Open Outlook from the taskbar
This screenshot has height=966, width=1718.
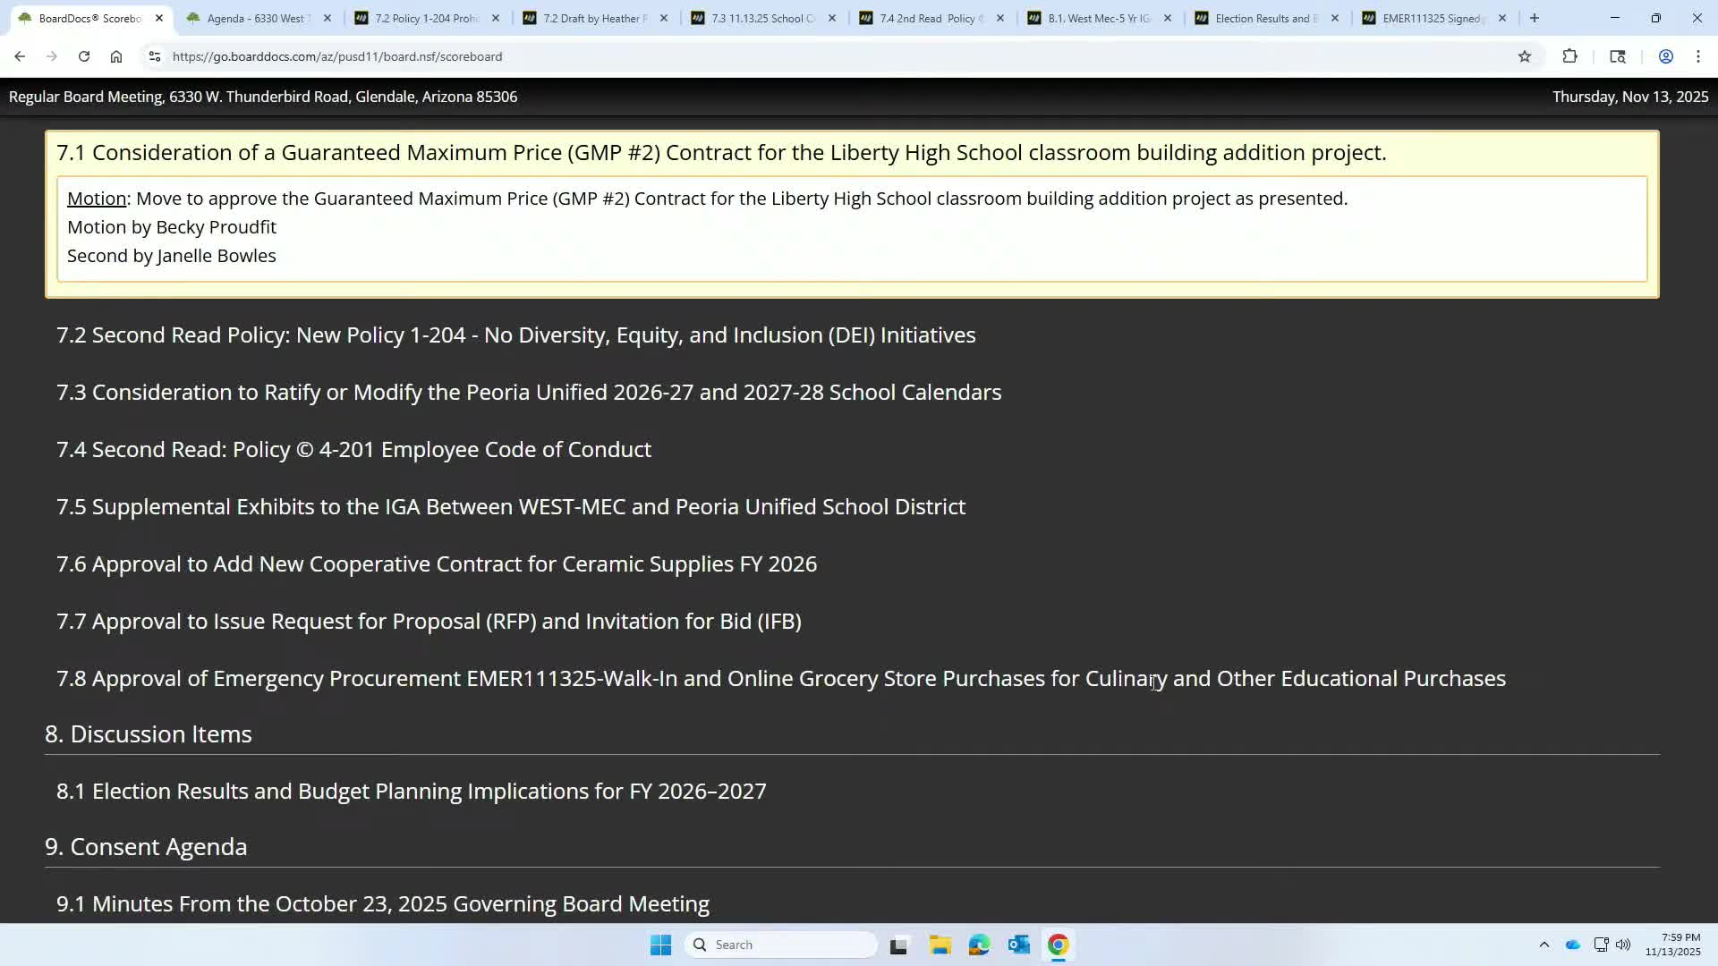tap(1019, 945)
